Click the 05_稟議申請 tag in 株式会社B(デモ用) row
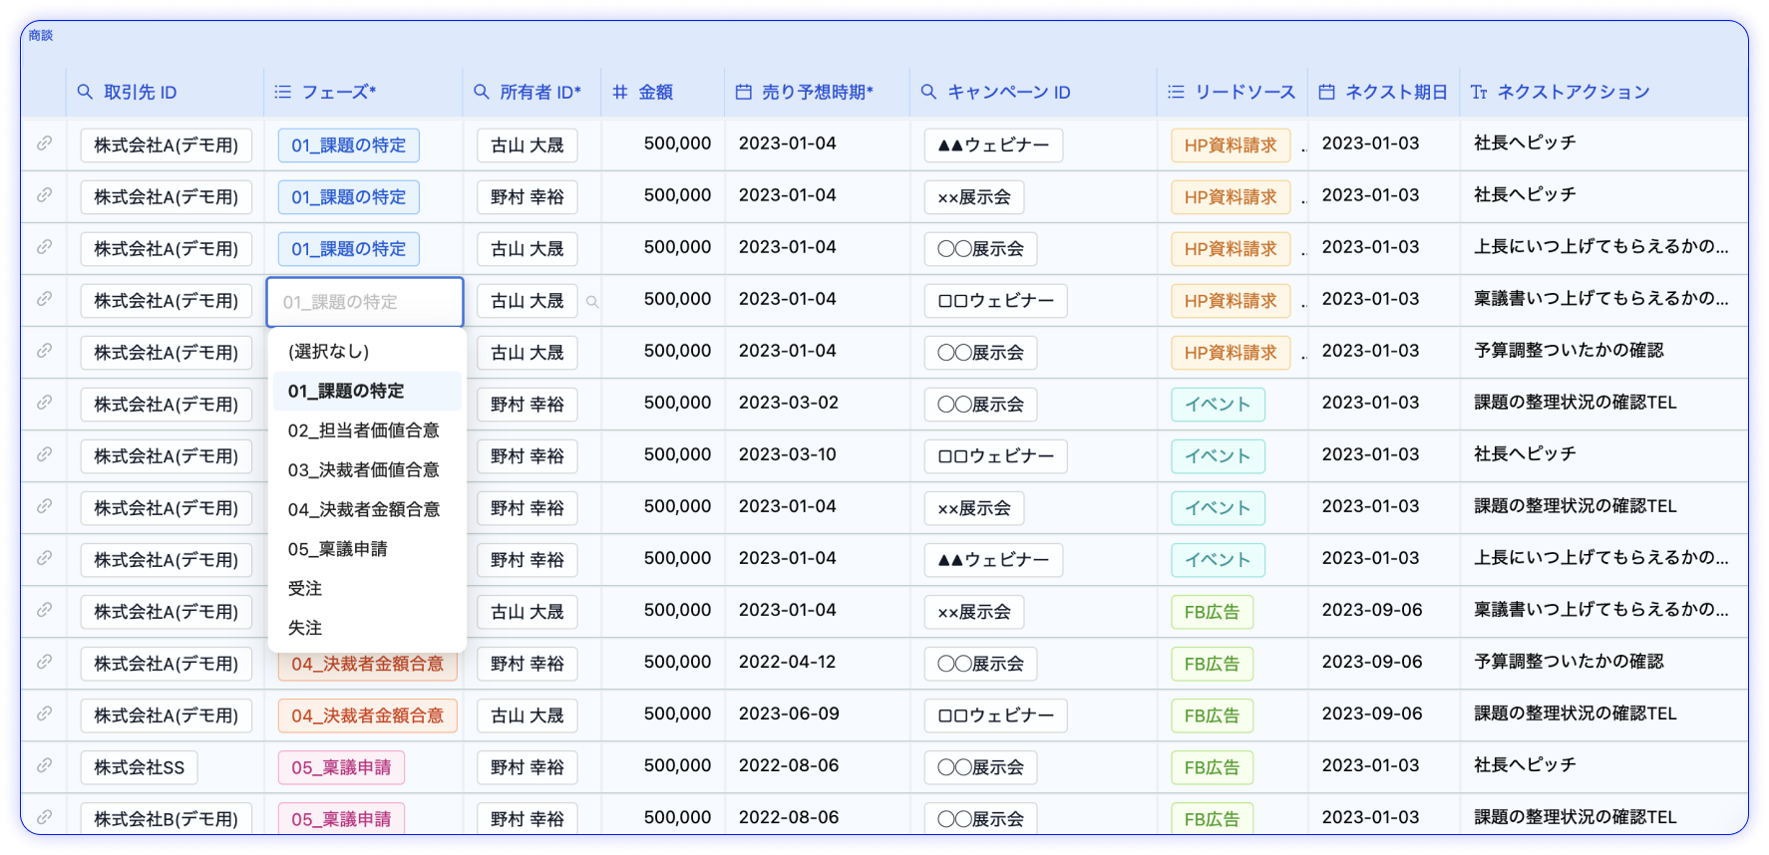Screen dimensions: 1769x855 point(341,819)
